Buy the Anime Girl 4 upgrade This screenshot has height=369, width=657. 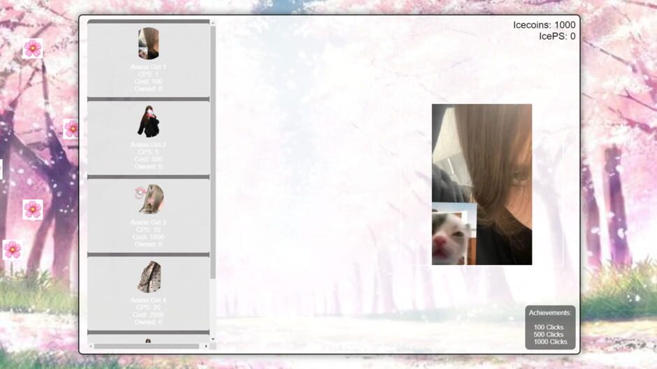(148, 293)
